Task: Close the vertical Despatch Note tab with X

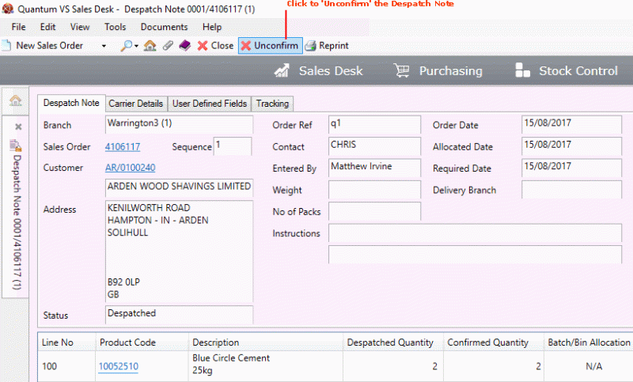Action: click(x=18, y=127)
